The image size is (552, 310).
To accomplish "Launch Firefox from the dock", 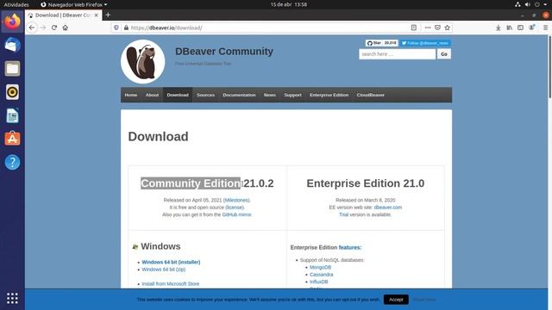I will pyautogui.click(x=12, y=22).
